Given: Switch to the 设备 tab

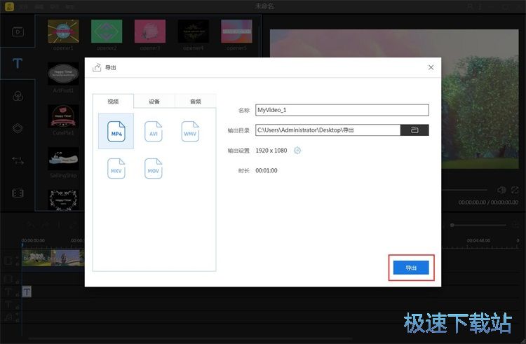Looking at the screenshot, I should [154, 101].
